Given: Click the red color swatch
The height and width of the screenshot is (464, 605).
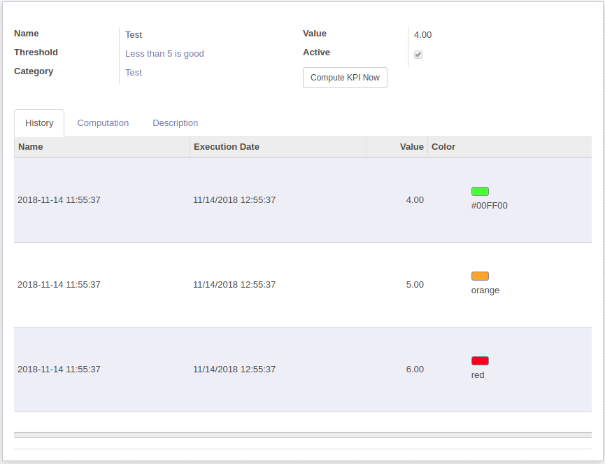Looking at the screenshot, I should pyautogui.click(x=480, y=360).
